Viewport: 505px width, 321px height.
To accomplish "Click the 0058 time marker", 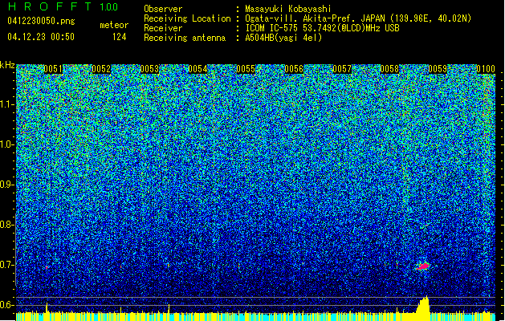I will tap(389, 69).
